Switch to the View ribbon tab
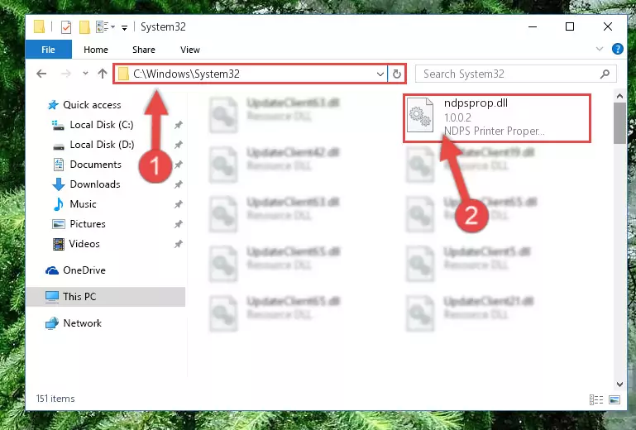Screen dimensions: 636x430 tap(190, 50)
